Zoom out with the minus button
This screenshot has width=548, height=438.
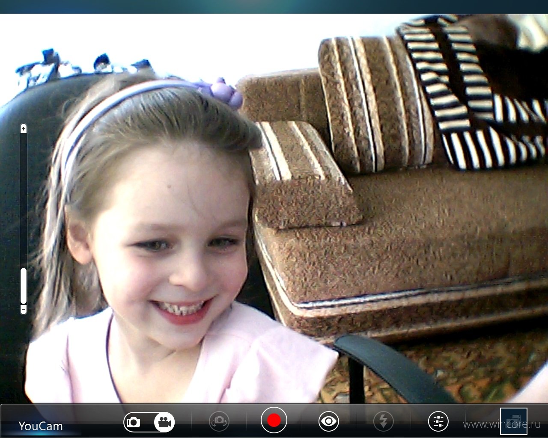[24, 309]
